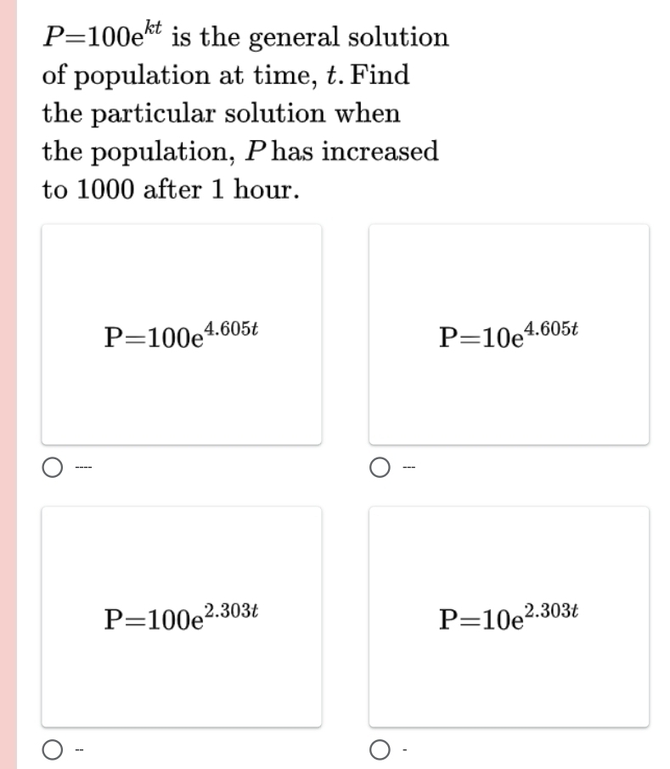
Task: Click the "1000" value in the question
Action: [106, 188]
